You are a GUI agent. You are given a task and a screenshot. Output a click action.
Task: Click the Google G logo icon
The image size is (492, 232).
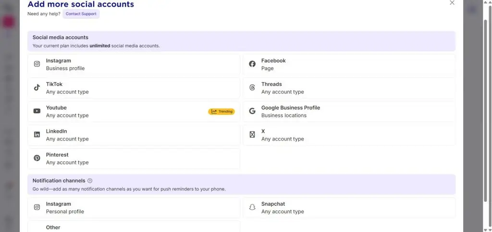click(252, 111)
